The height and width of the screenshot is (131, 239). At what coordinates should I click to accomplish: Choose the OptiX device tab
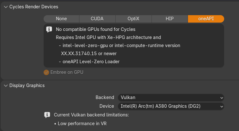coord(134,19)
